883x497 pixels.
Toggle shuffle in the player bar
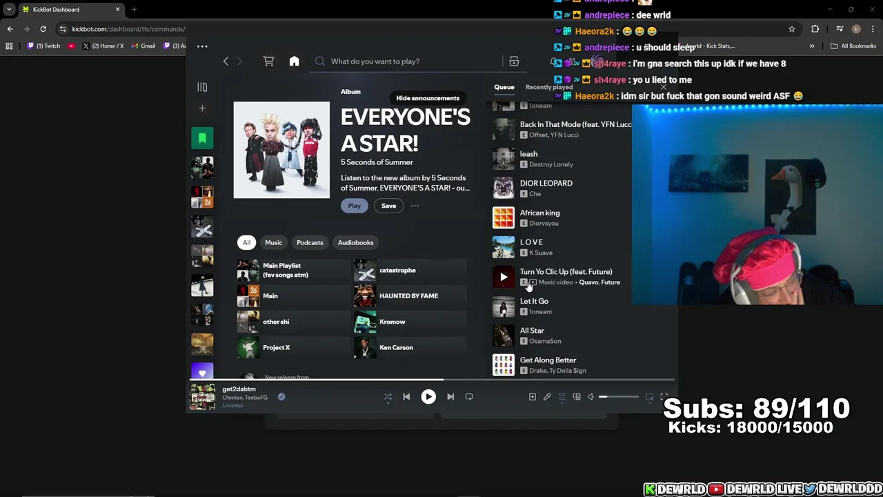coord(388,397)
